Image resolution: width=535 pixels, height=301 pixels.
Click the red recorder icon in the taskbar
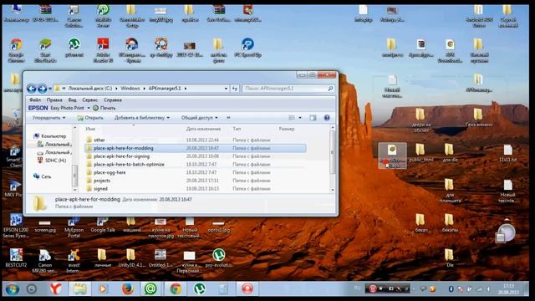pos(247,289)
